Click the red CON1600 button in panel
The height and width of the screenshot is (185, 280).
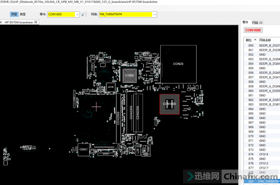click(x=253, y=30)
